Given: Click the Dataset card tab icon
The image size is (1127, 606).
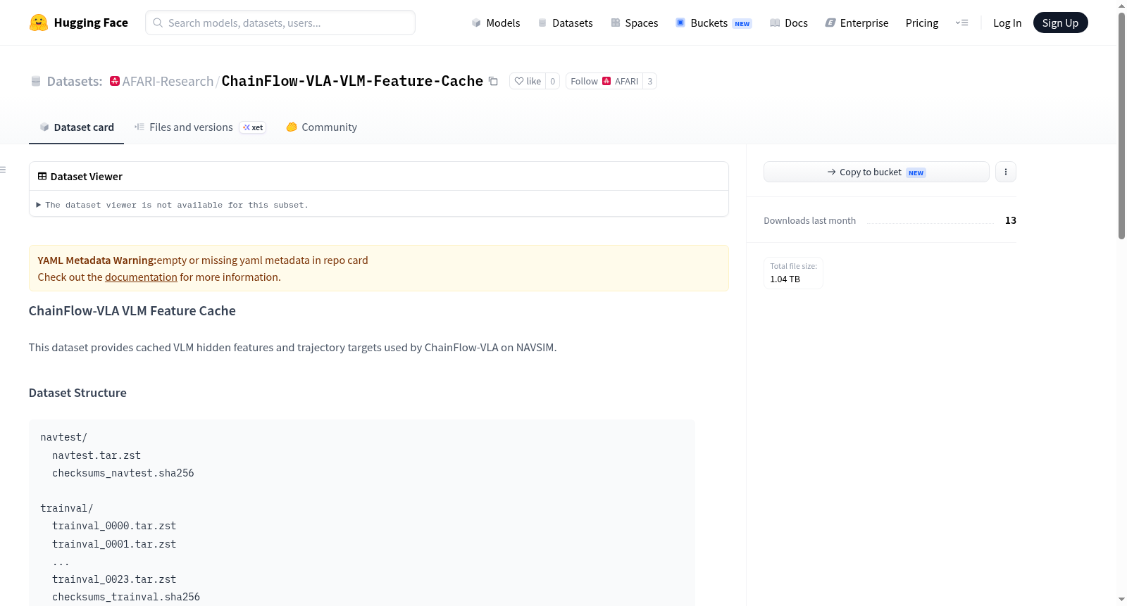Looking at the screenshot, I should click(44, 127).
